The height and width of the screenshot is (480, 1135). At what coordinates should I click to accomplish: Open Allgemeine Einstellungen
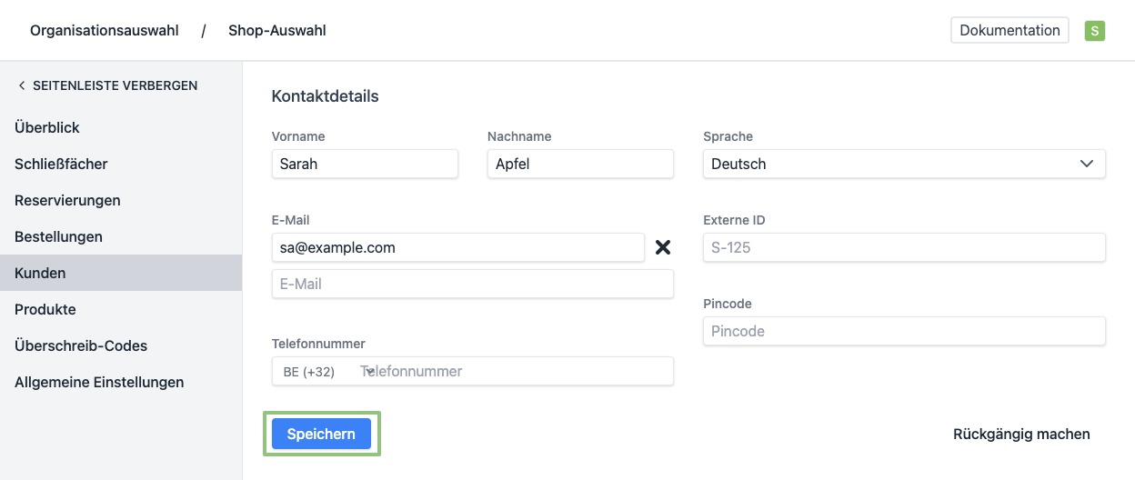pos(99,382)
